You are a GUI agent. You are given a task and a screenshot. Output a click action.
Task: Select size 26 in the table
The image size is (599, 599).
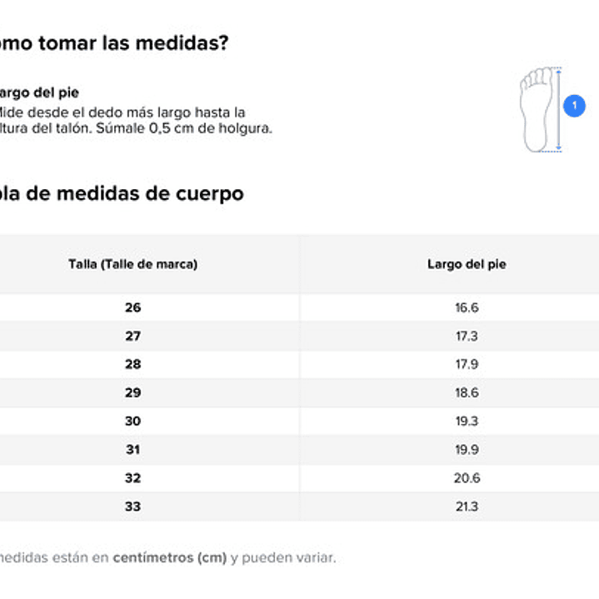(x=132, y=307)
